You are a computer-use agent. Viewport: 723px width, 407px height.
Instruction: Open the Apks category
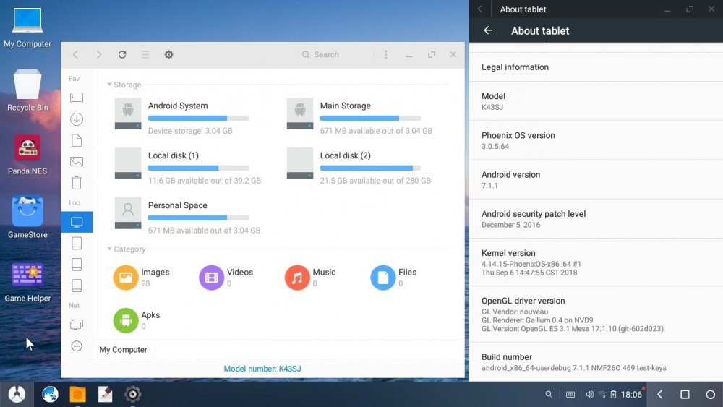point(137,320)
